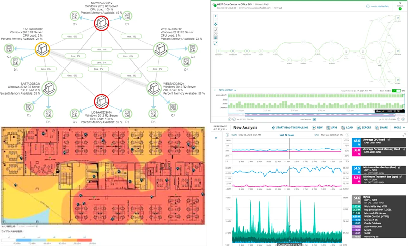
Task: Click the green Up status check icon
Action: 400,9
